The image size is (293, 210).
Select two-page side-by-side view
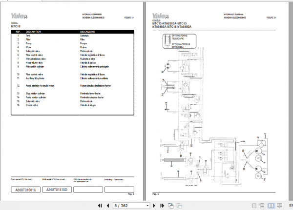[271, 206]
